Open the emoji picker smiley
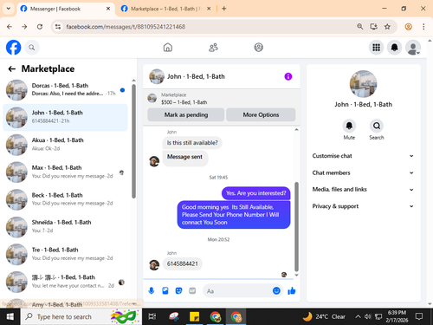 276,290
